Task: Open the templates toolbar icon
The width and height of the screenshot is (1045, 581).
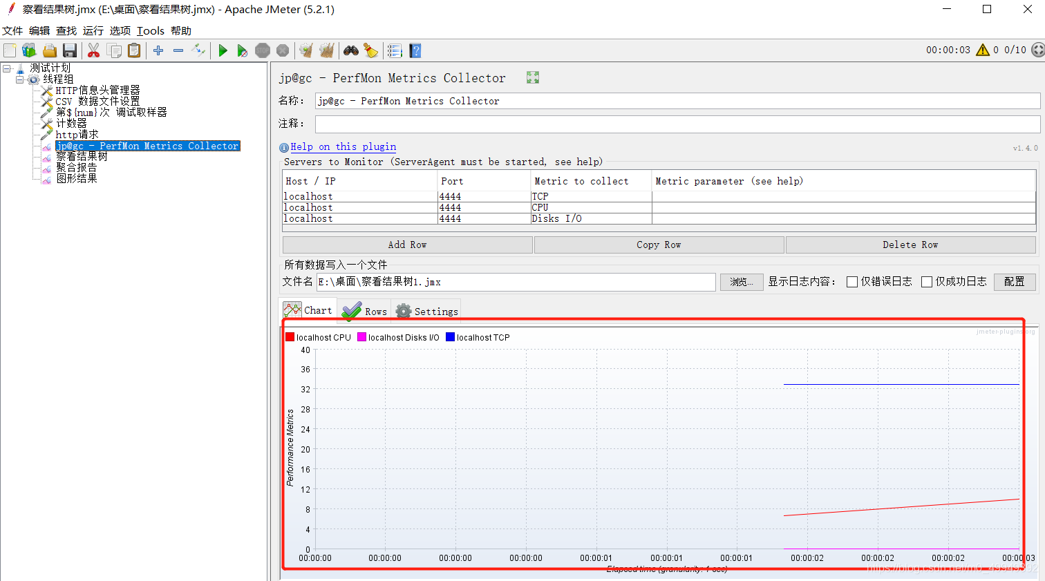Action: click(x=29, y=50)
